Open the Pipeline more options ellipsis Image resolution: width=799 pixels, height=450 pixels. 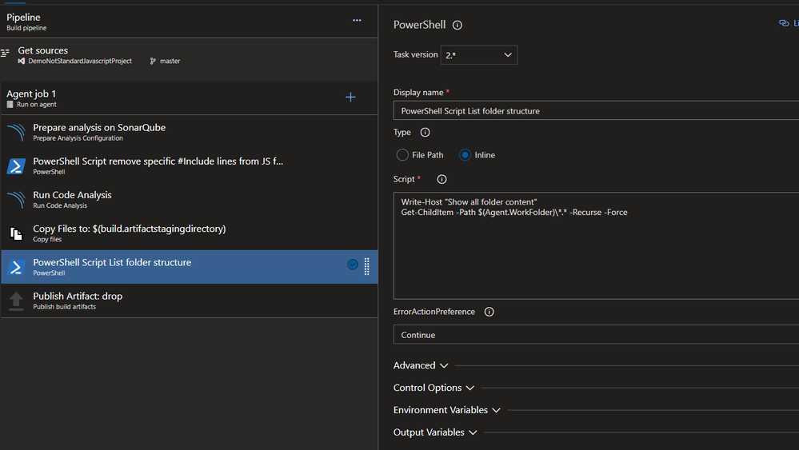tap(357, 20)
